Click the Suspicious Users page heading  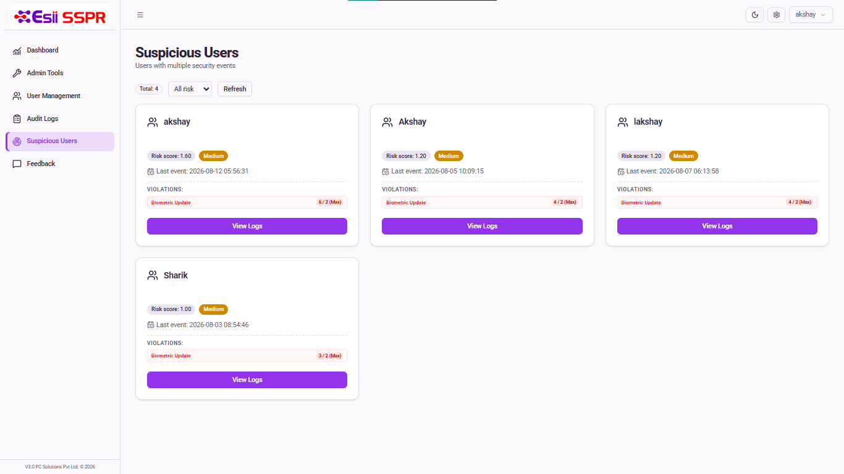187,52
